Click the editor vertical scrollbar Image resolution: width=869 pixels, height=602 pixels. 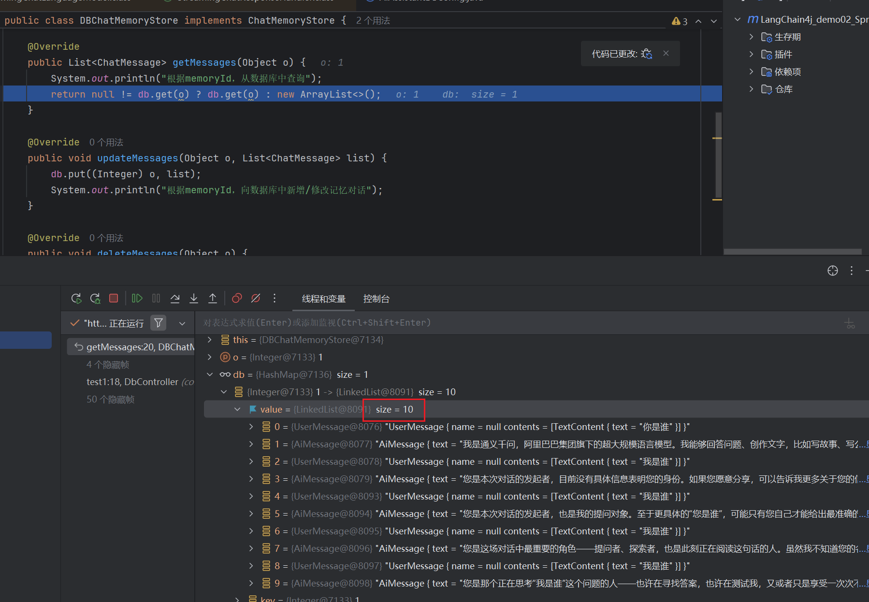pos(718,155)
